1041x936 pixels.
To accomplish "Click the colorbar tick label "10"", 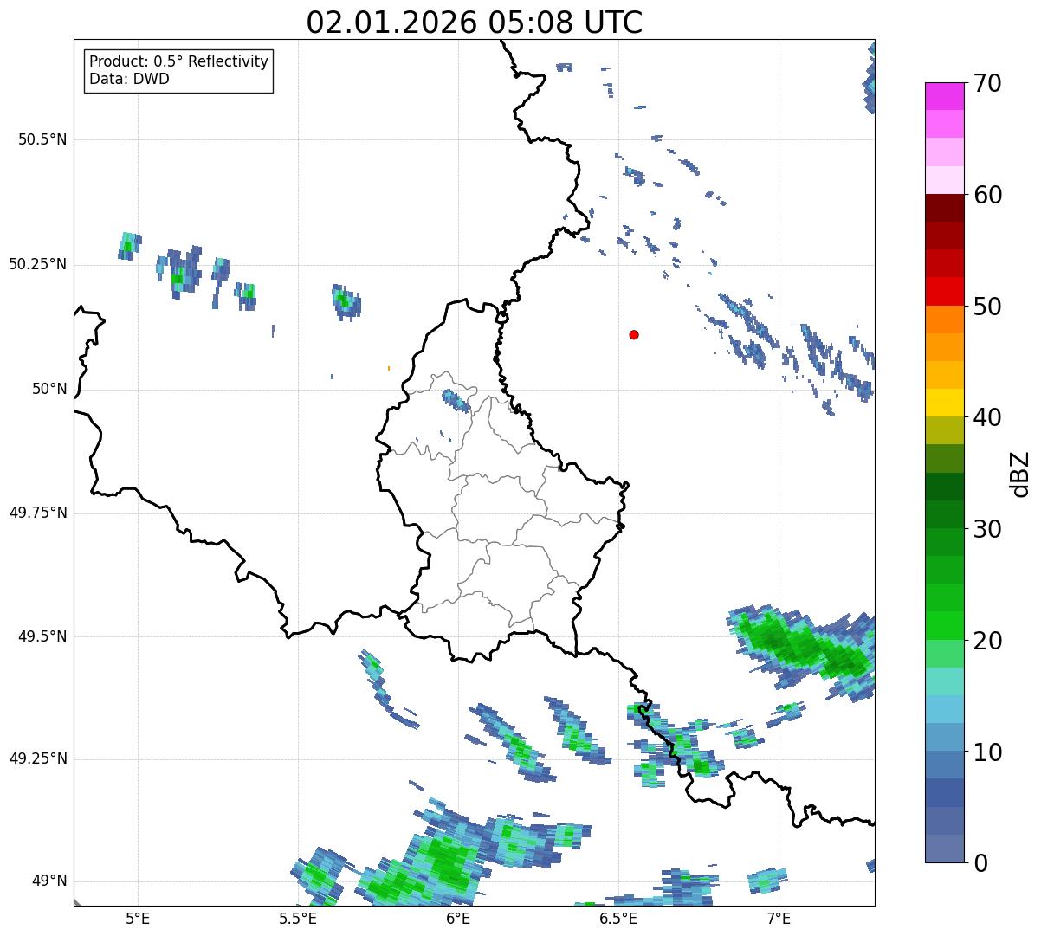I will 986,752.
